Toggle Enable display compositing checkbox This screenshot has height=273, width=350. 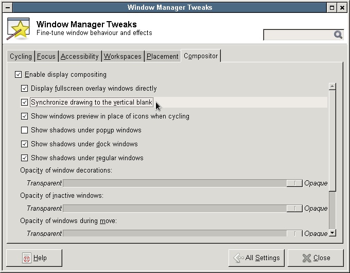19,75
